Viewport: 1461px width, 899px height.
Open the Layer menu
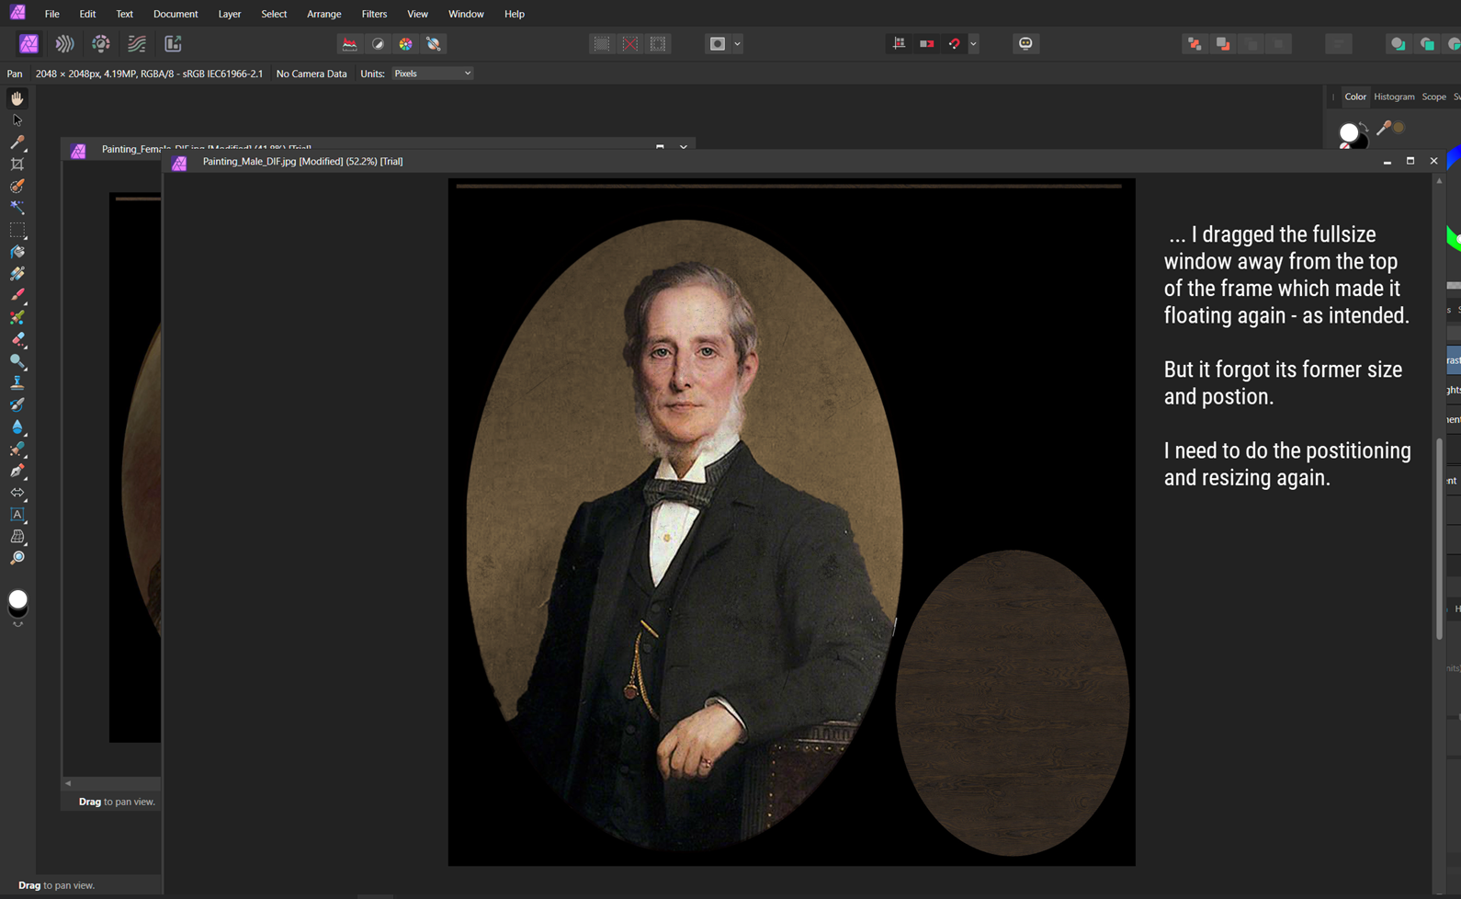click(230, 14)
